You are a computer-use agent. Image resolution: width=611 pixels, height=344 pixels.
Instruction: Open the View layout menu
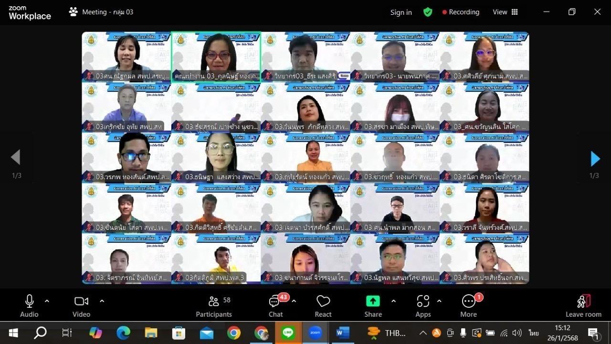[x=505, y=12]
